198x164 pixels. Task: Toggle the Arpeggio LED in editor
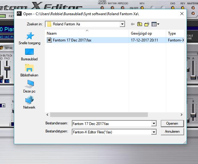[123, 8]
